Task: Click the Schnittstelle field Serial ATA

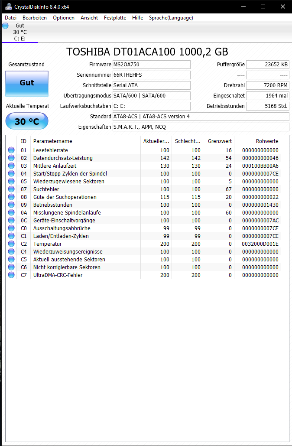Action: click(152, 85)
